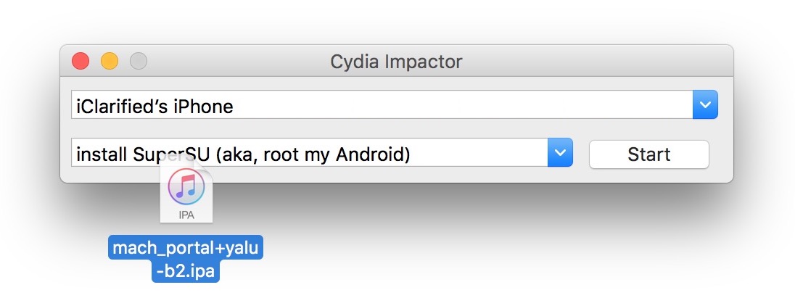Click empty title bar right of window title
The height and width of the screenshot is (298, 795).
click(x=595, y=62)
